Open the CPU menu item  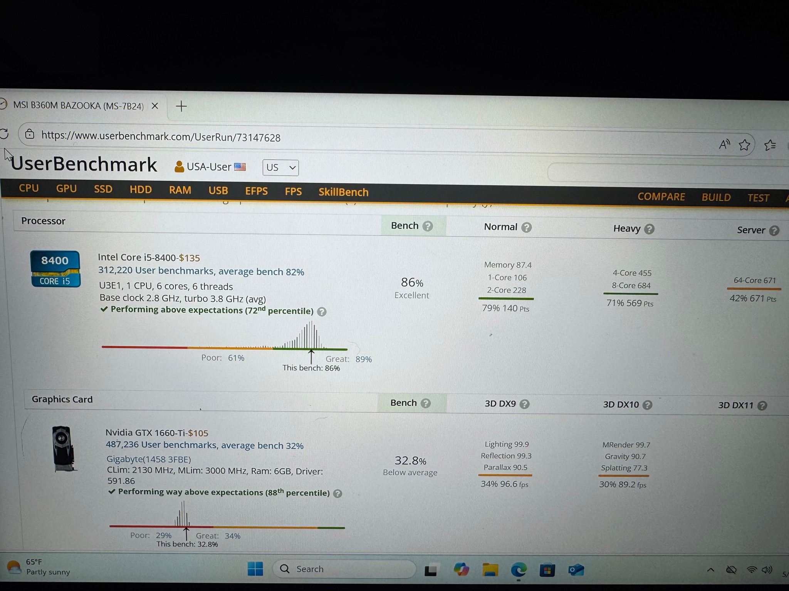[x=29, y=188]
